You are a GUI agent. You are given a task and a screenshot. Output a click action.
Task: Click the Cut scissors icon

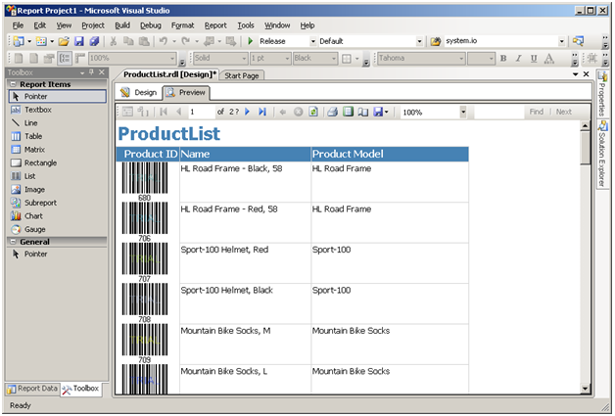(114, 41)
